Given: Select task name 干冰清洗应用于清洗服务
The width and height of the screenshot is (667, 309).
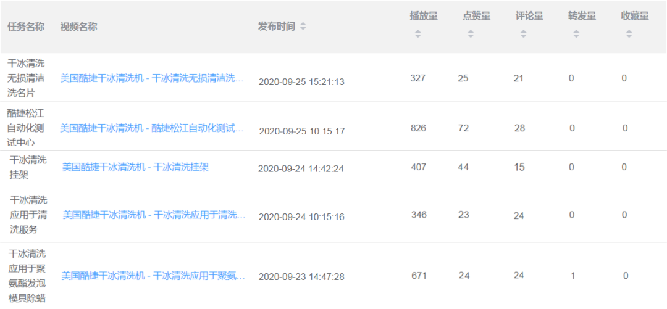Looking at the screenshot, I should [28, 215].
